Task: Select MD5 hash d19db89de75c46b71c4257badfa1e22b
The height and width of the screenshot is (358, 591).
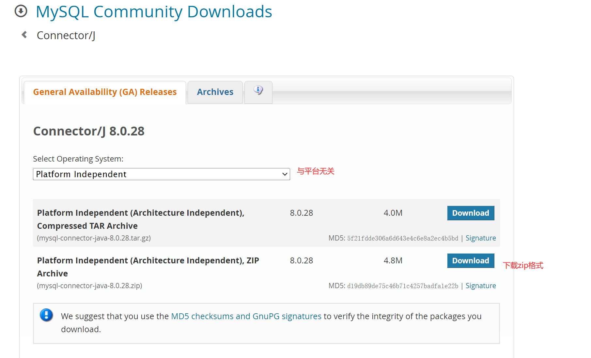Action: pos(402,286)
